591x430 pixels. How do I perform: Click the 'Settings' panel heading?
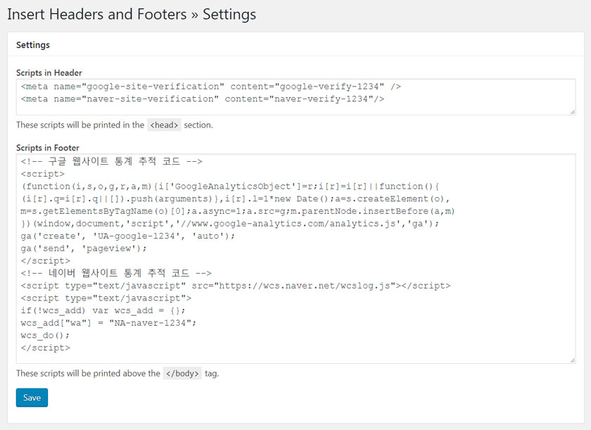point(33,45)
